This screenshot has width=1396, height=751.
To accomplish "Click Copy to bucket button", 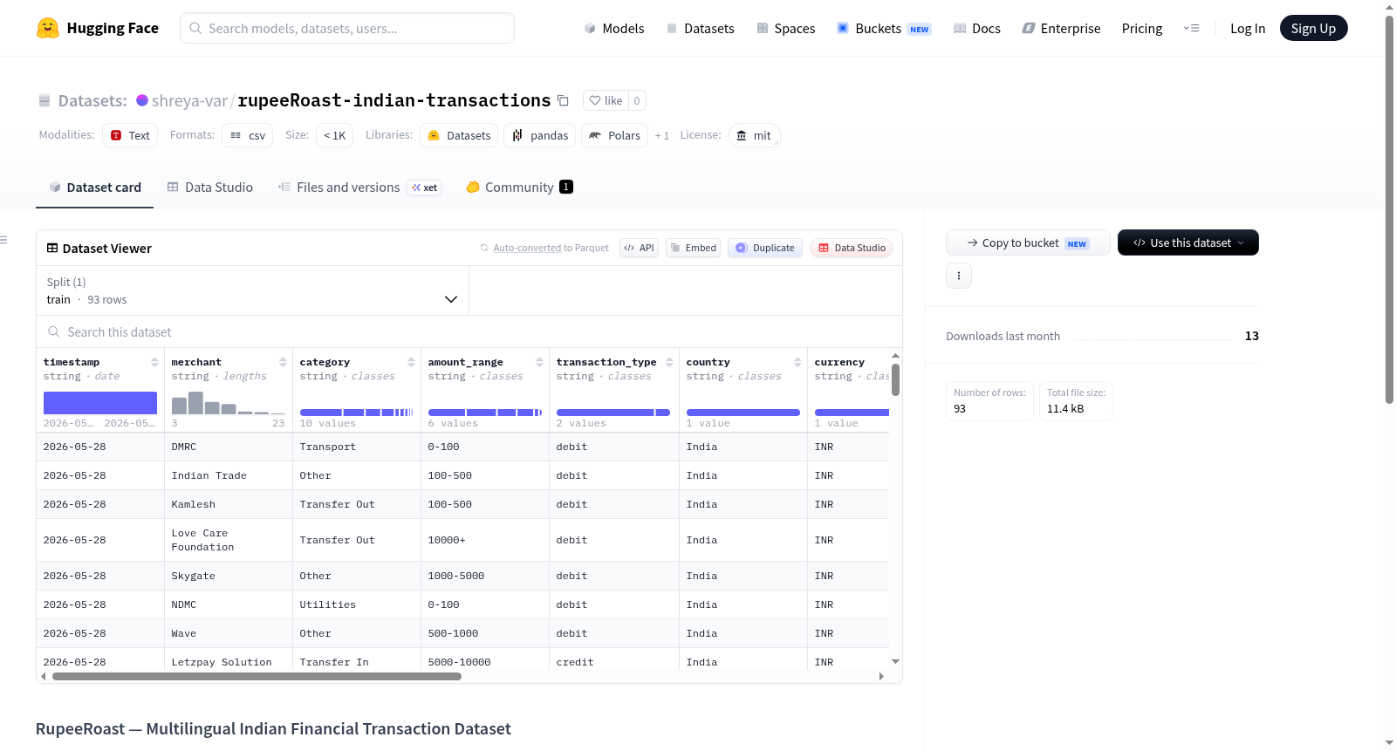I will [1028, 242].
